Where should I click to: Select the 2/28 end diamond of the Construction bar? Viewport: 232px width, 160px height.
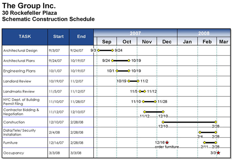pyautogui.click(x=216, y=122)
